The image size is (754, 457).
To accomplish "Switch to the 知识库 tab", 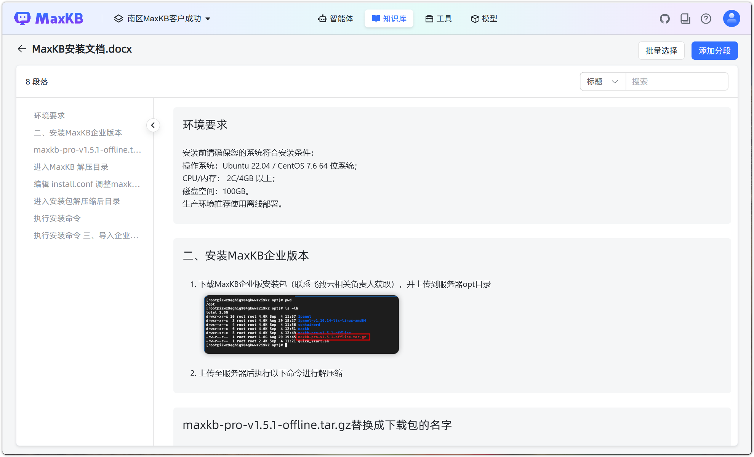I will click(389, 18).
